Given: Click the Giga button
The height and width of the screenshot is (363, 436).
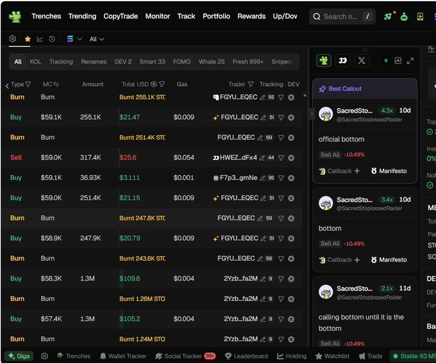Looking at the screenshot, I should tap(19, 356).
